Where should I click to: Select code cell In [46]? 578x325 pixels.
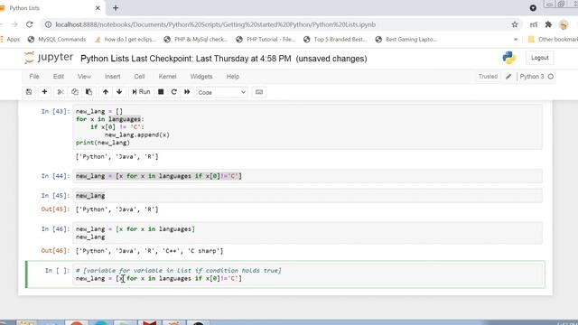308,233
